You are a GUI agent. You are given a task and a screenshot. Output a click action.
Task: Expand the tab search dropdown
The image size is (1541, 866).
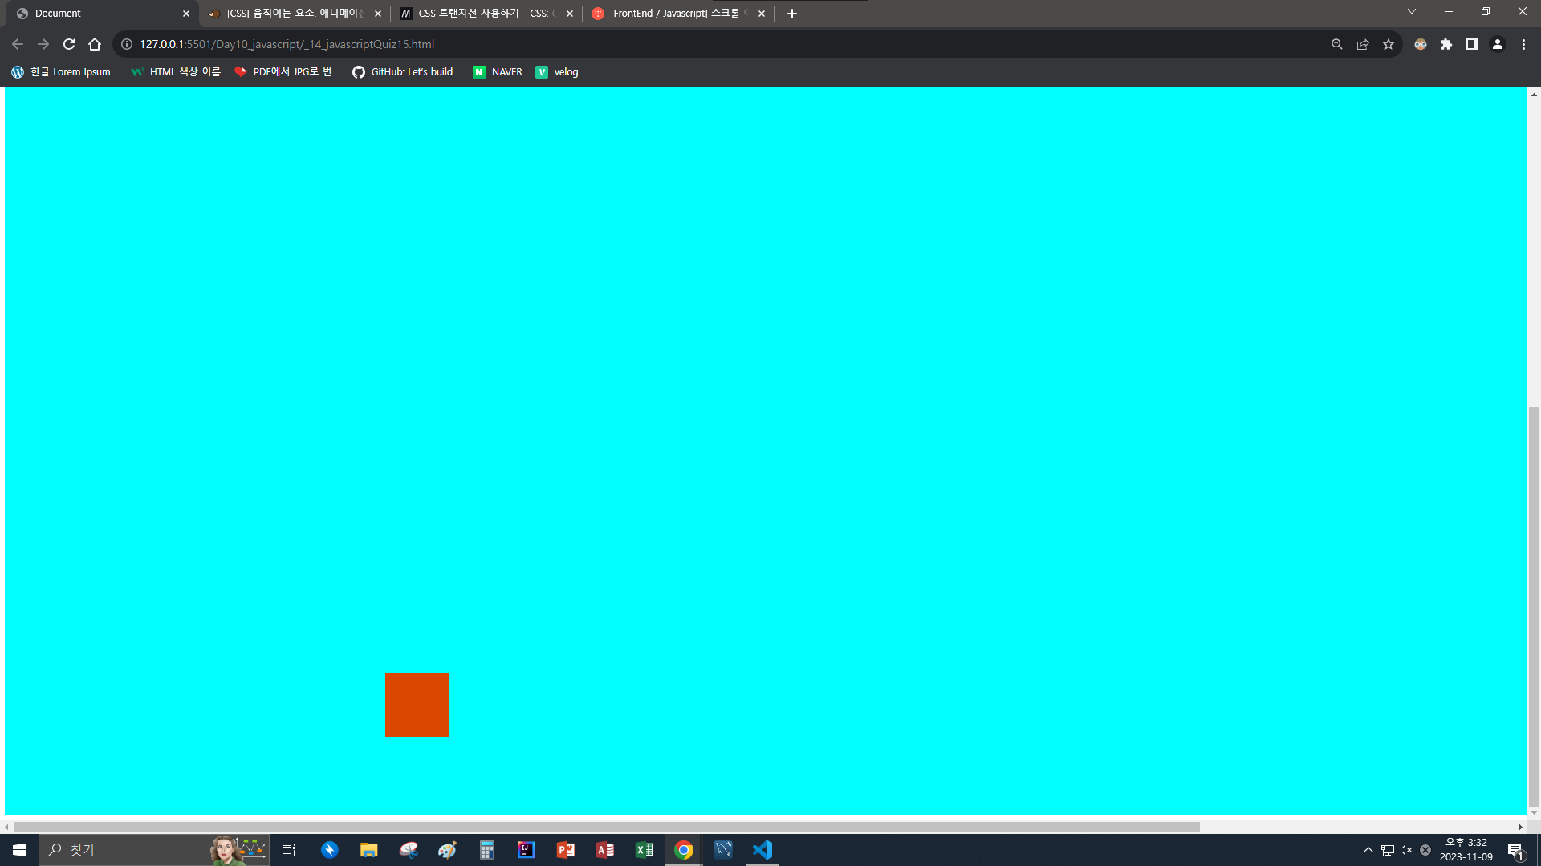click(x=1411, y=12)
